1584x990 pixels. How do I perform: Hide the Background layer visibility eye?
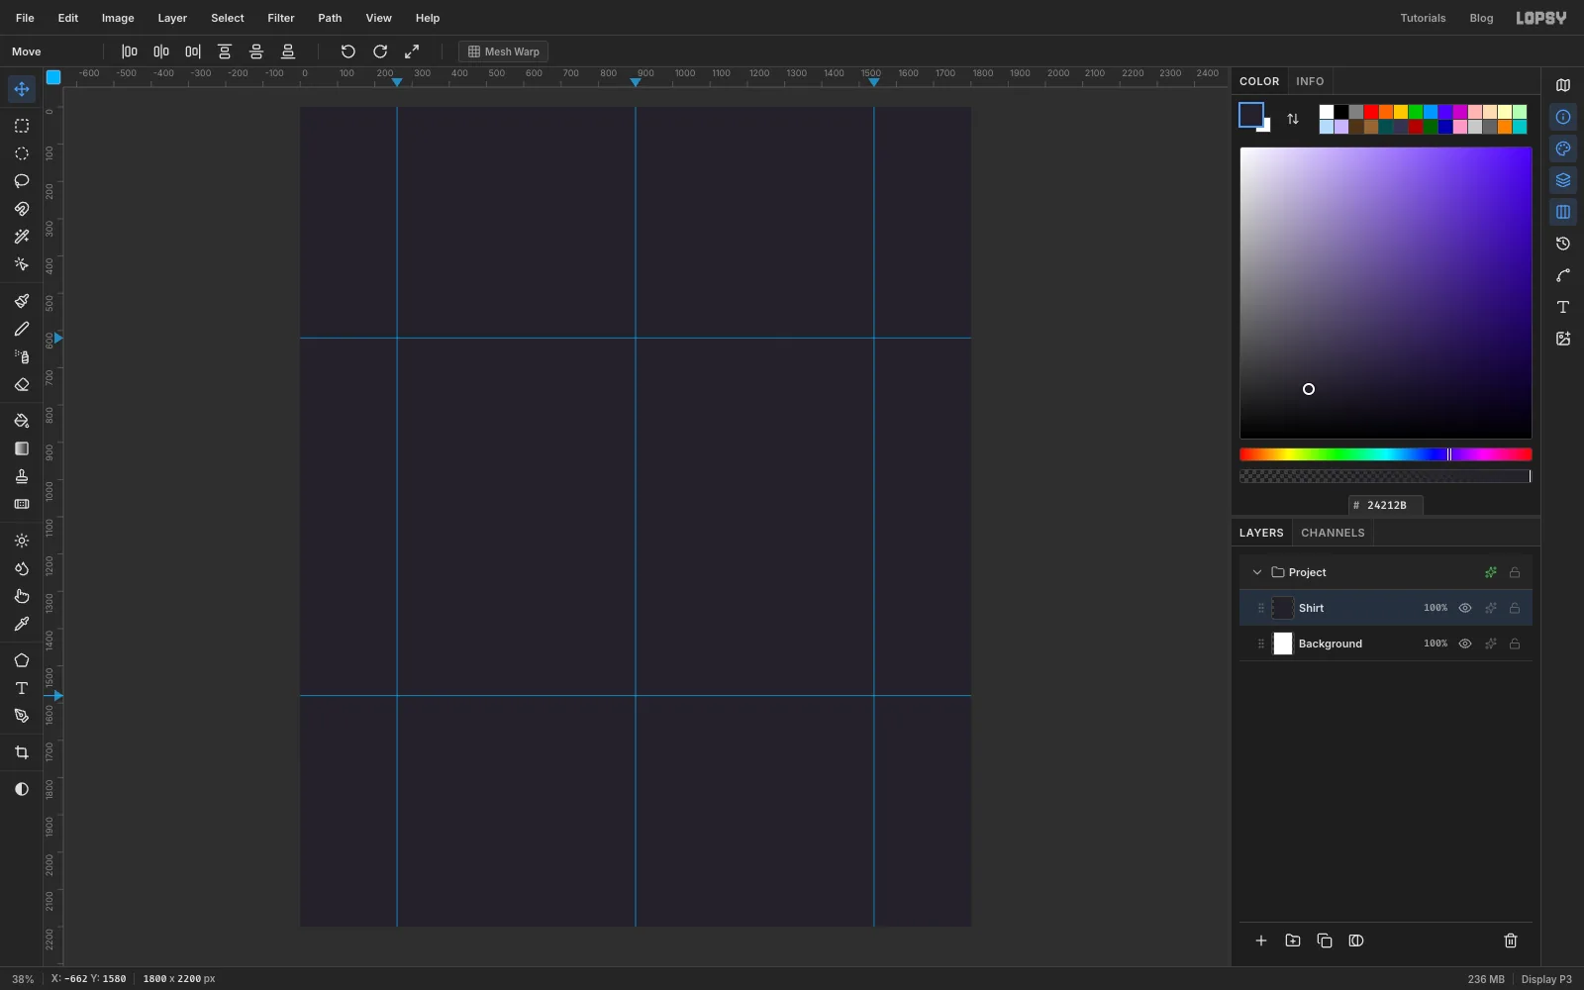[1465, 643]
